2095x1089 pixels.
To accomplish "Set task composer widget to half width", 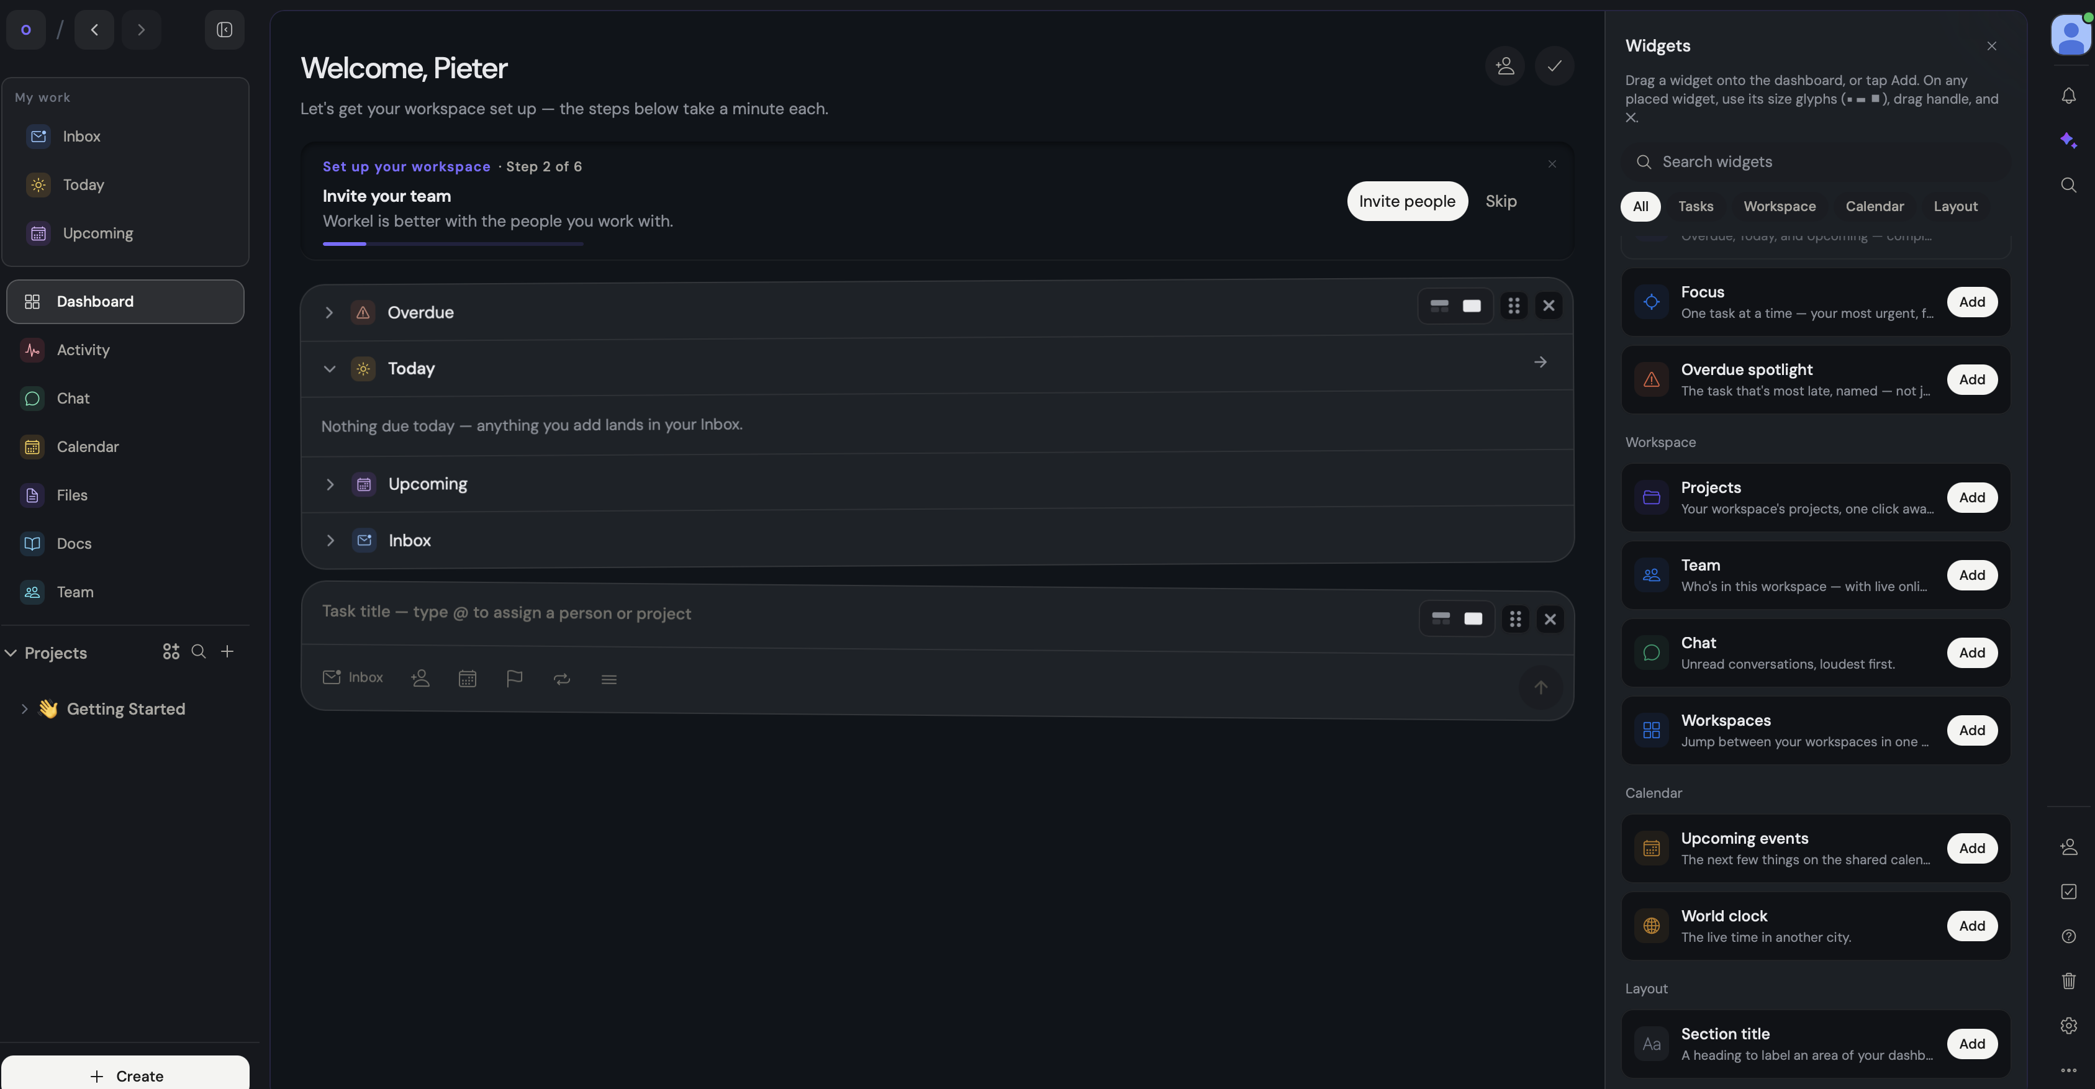I will click(1441, 619).
